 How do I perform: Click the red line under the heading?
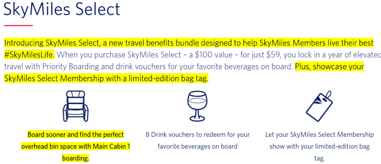18,25
